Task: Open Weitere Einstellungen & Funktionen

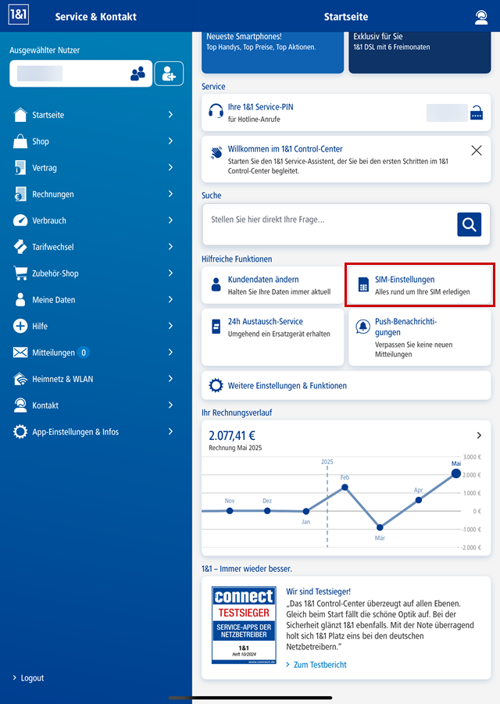Action: click(346, 385)
